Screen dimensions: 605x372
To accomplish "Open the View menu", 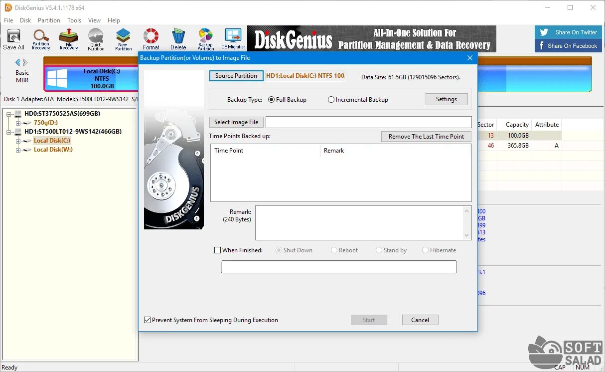I will click(x=94, y=20).
